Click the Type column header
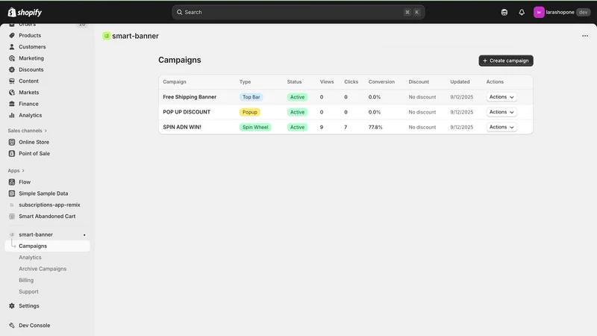Image resolution: width=597 pixels, height=336 pixels. coord(246,82)
